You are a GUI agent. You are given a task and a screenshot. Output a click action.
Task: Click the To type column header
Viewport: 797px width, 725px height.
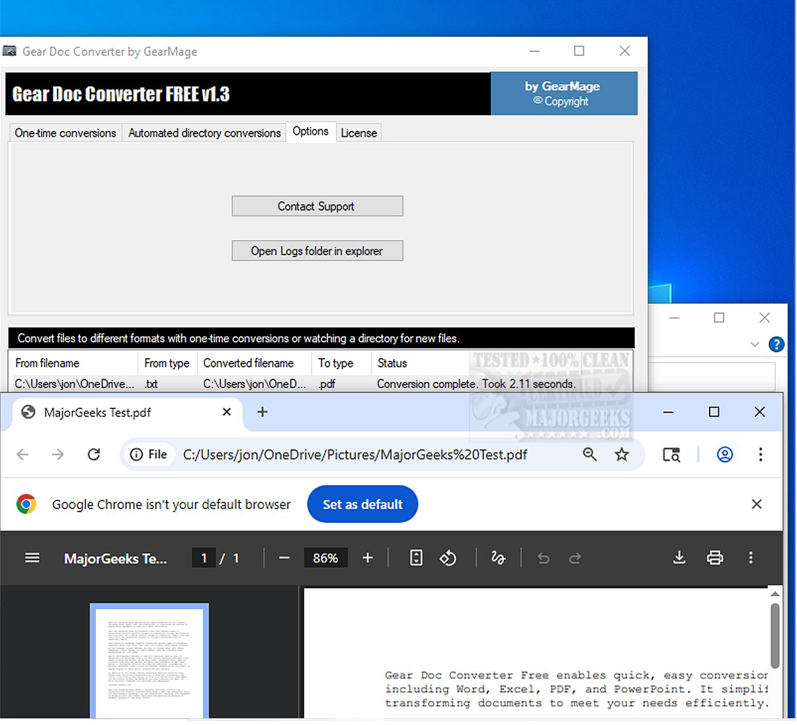(x=341, y=363)
